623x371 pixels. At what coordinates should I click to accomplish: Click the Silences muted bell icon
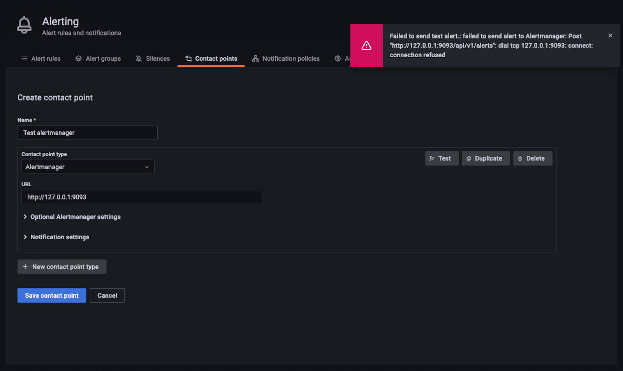139,58
